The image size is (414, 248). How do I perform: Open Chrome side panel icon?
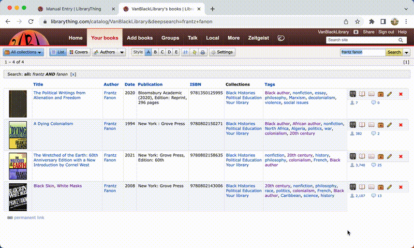(383, 22)
